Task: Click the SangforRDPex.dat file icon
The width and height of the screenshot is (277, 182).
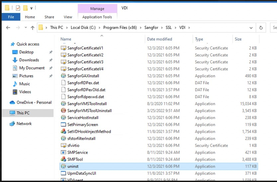Action: 63,83
